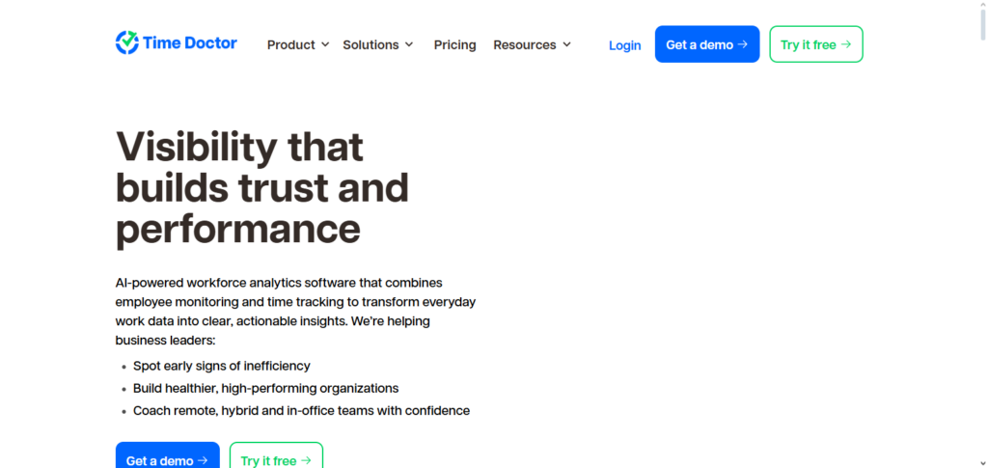Select the Resources menu label
The image size is (988, 468).
(x=524, y=44)
